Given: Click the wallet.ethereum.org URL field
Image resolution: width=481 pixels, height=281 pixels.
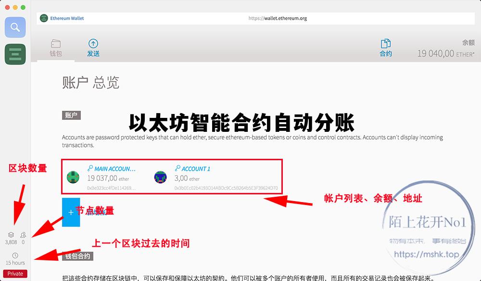Looking at the screenshot, I should [278, 18].
